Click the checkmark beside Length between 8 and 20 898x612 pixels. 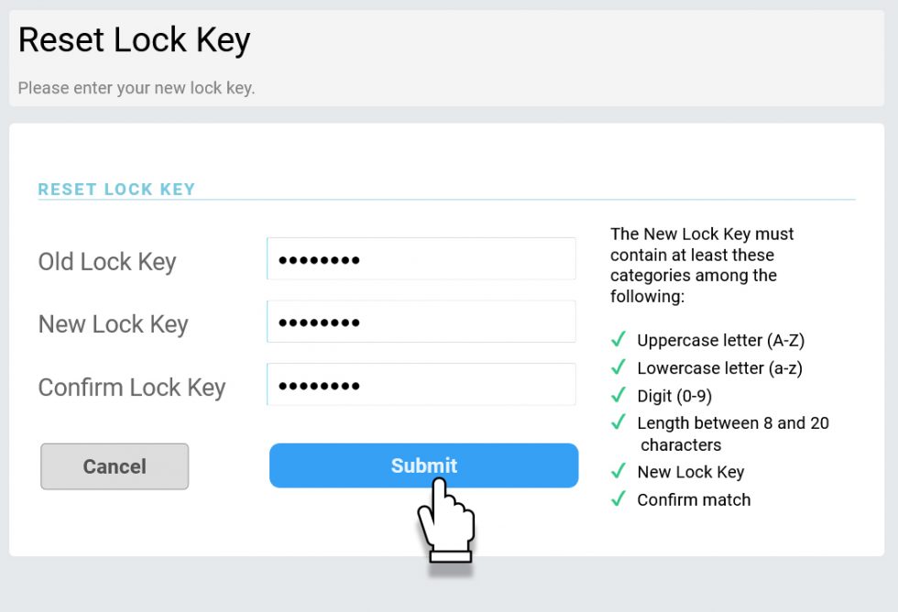click(x=619, y=423)
